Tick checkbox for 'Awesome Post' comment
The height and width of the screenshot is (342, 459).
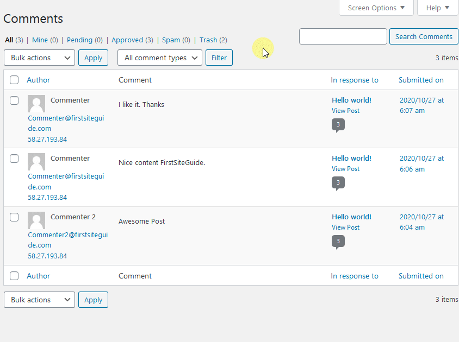click(14, 217)
